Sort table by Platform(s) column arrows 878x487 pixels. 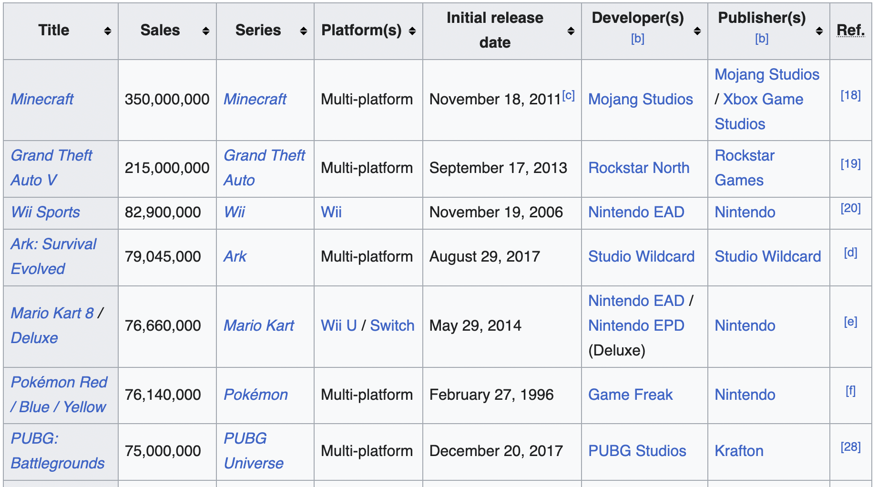click(412, 31)
